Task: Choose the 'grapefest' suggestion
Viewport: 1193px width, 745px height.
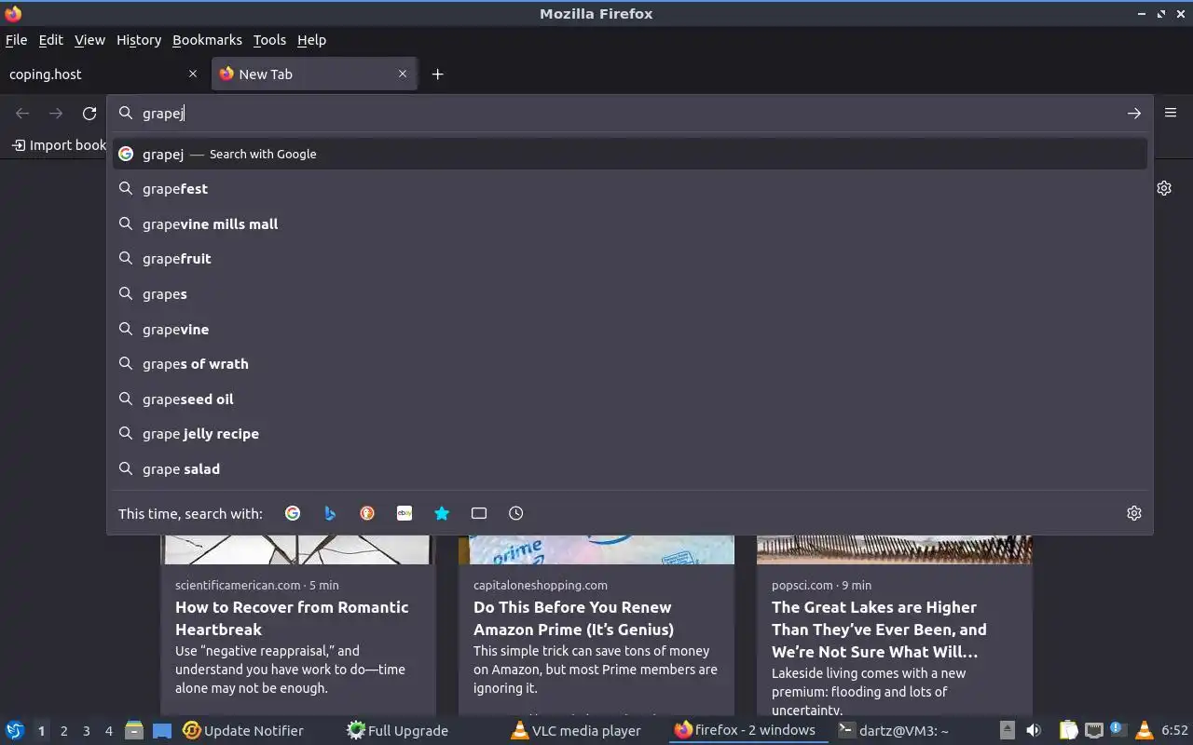Action: pyautogui.click(x=630, y=189)
